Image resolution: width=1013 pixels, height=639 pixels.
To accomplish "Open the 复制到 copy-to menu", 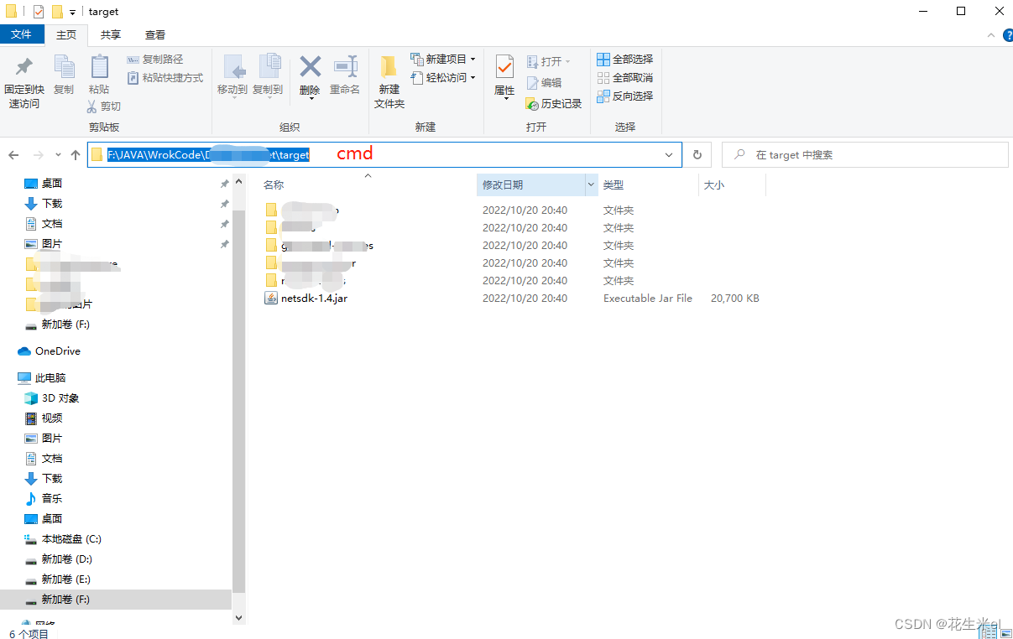I will tap(268, 76).
